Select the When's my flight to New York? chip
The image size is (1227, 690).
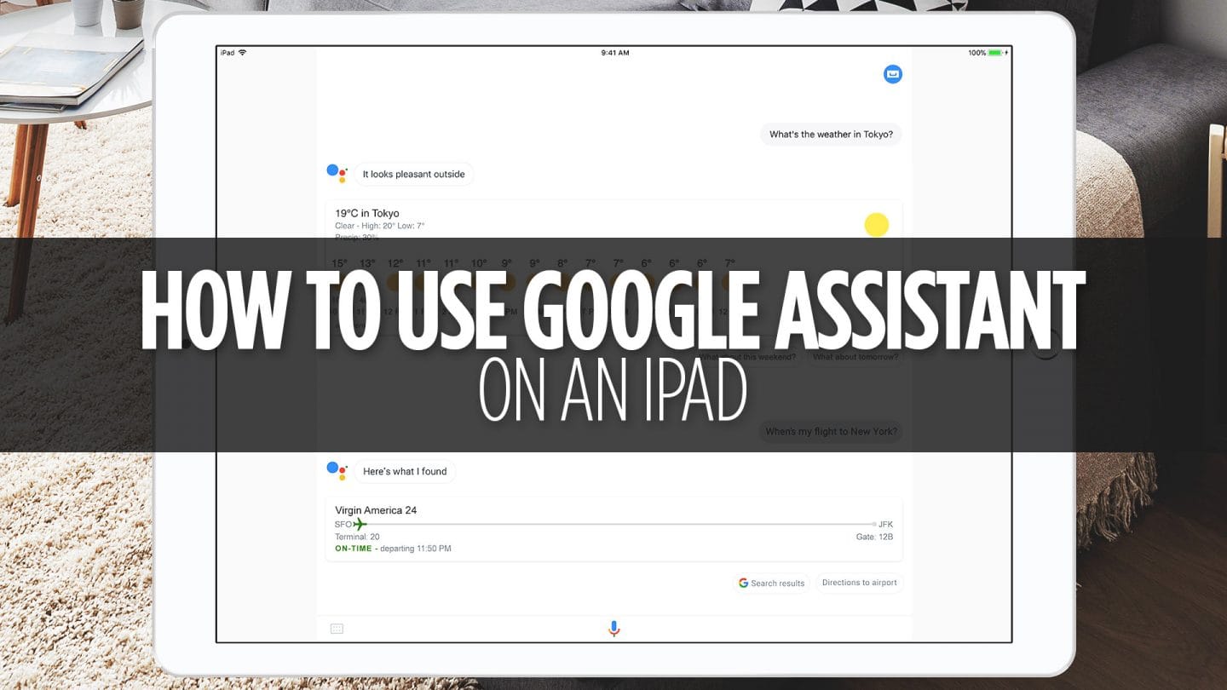(830, 431)
